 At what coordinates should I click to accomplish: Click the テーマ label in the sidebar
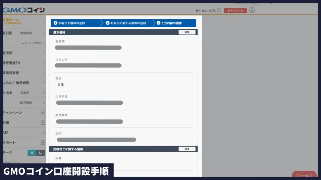click(x=8, y=152)
